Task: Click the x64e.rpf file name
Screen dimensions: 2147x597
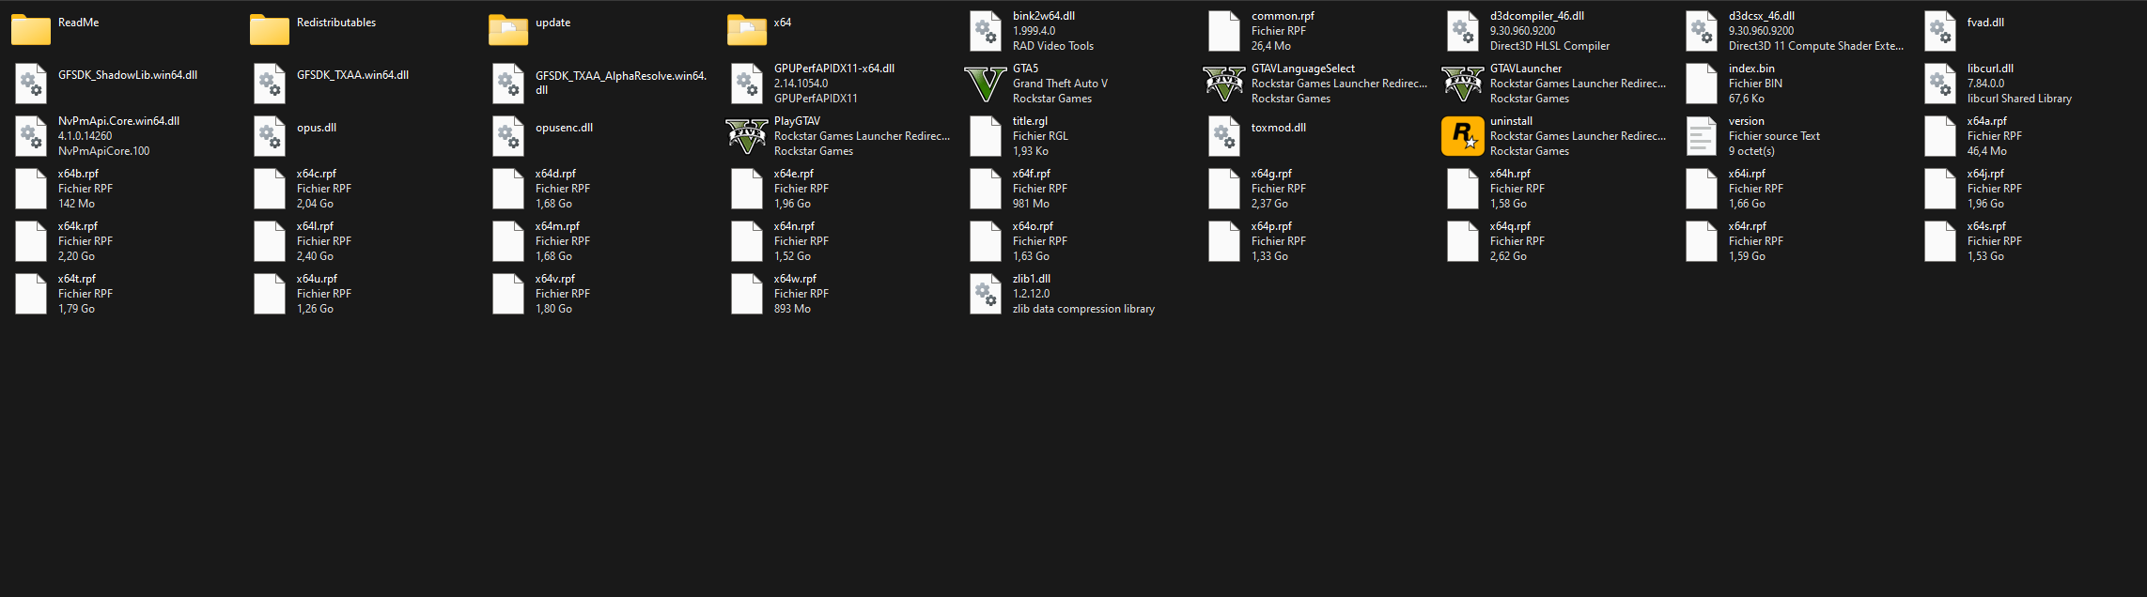Action: pyautogui.click(x=794, y=174)
